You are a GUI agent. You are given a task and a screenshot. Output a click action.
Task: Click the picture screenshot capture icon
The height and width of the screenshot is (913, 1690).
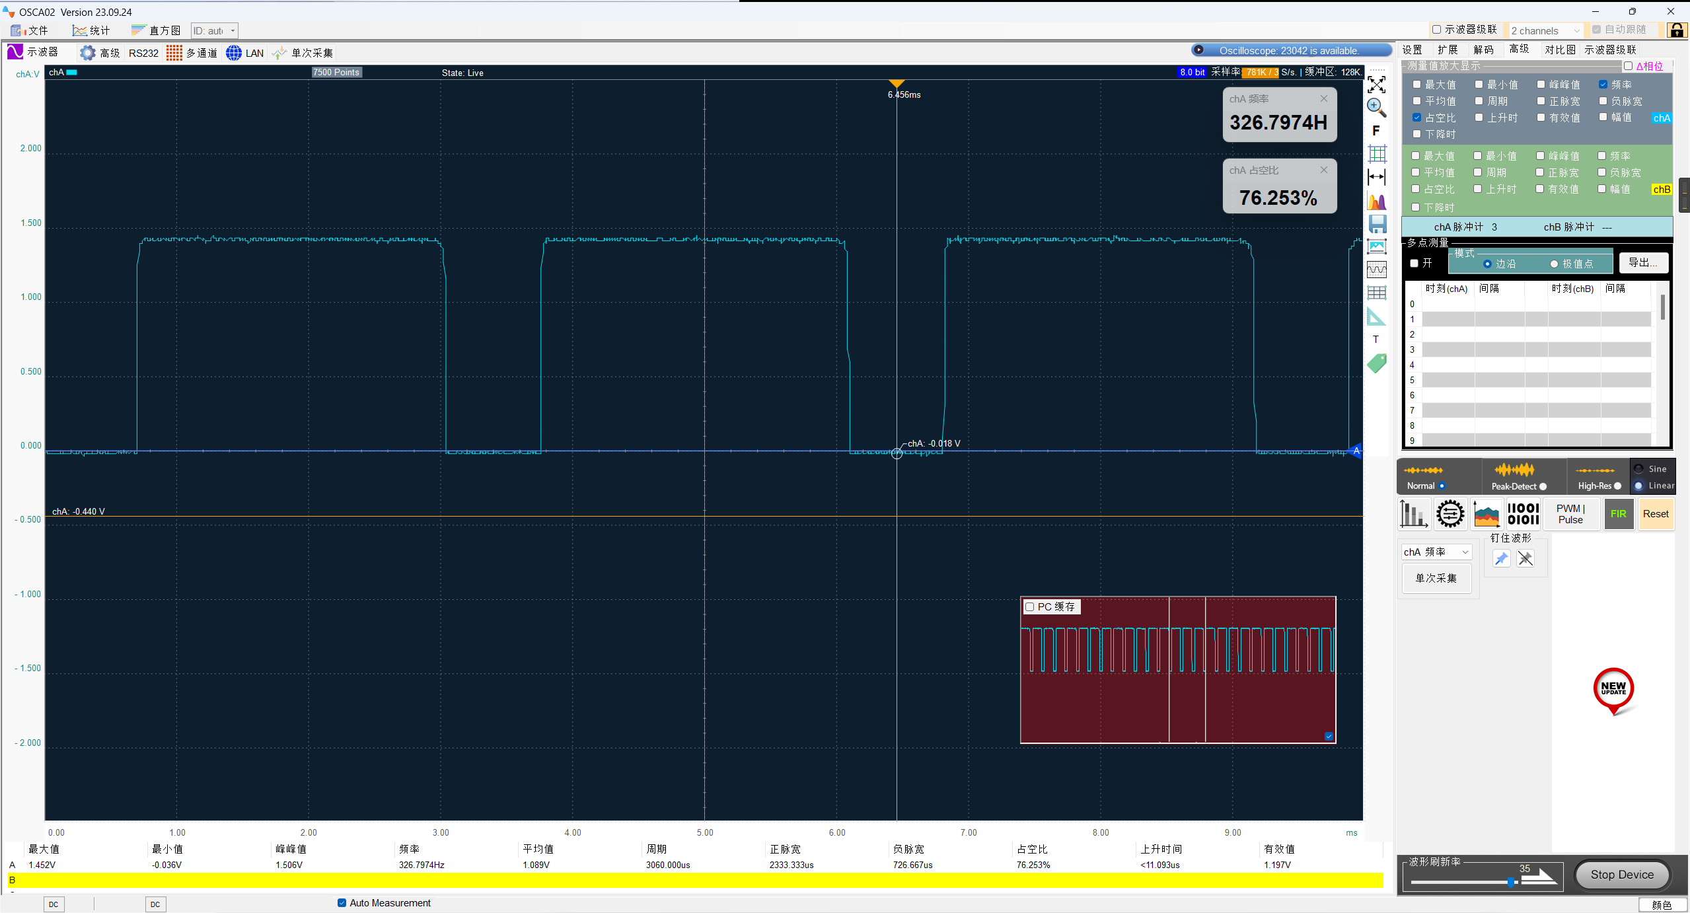[x=1377, y=247]
